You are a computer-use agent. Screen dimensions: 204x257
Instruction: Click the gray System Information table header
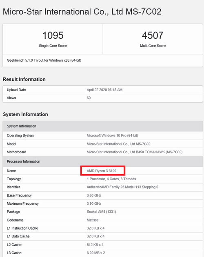(103, 126)
